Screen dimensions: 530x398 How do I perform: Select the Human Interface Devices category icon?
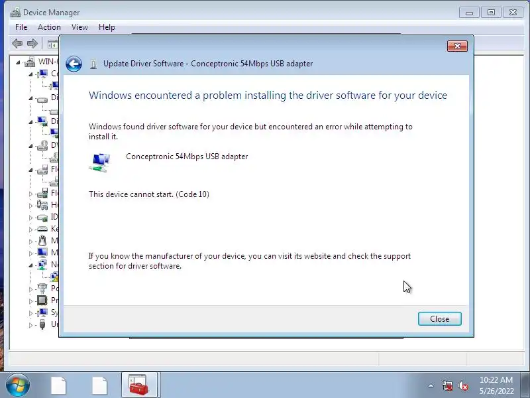(x=42, y=205)
